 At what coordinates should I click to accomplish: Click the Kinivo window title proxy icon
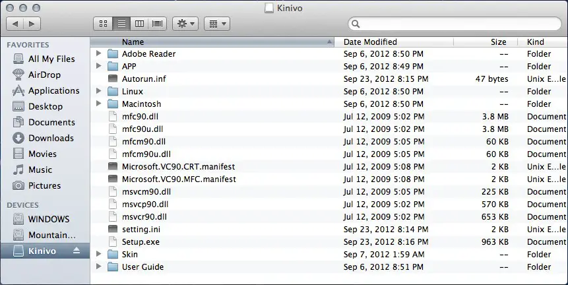point(268,8)
